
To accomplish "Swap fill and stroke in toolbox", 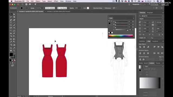I will click(x=14, y=53).
